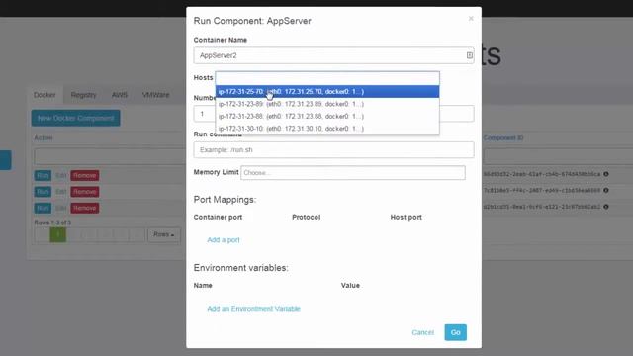
Task: Open the AWS tab in background page
Action: pyautogui.click(x=120, y=95)
